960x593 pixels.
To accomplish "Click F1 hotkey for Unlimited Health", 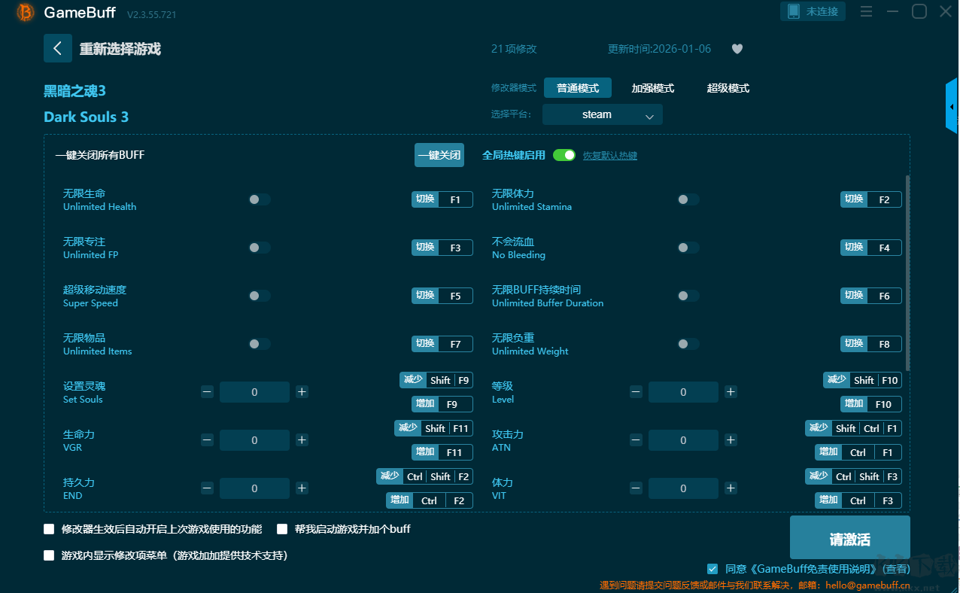I will (455, 199).
